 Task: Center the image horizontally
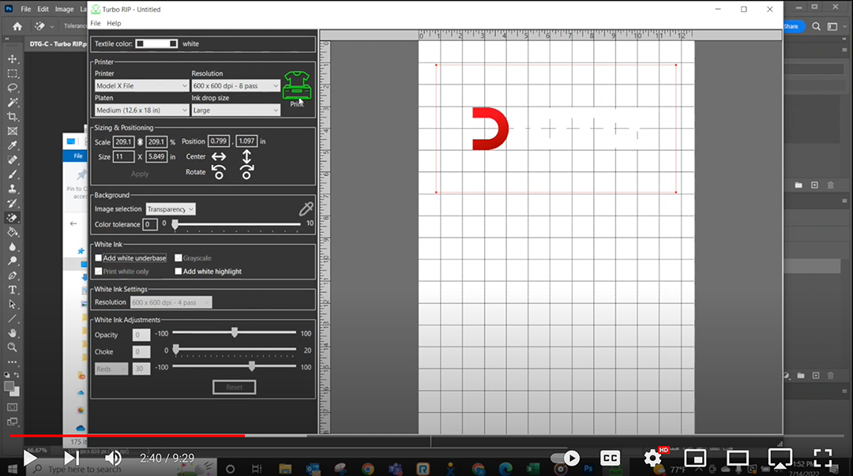coord(219,156)
